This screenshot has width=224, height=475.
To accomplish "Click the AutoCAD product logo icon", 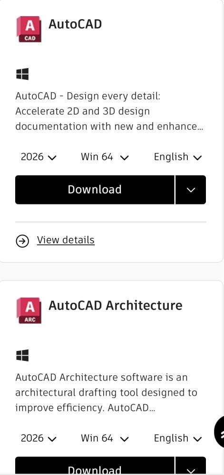I will point(29,29).
